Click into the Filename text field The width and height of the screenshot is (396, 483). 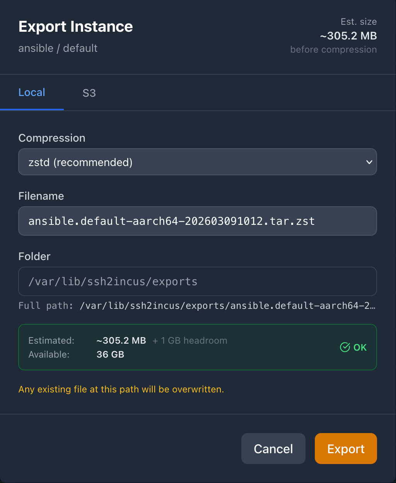tap(197, 221)
